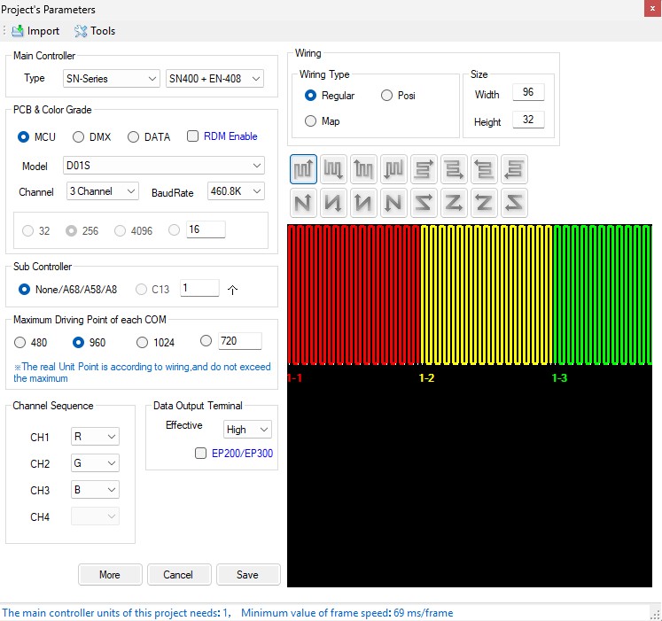The width and height of the screenshot is (662, 621).
Task: Click the red 1-1 wiring region
Action: [x=354, y=295]
